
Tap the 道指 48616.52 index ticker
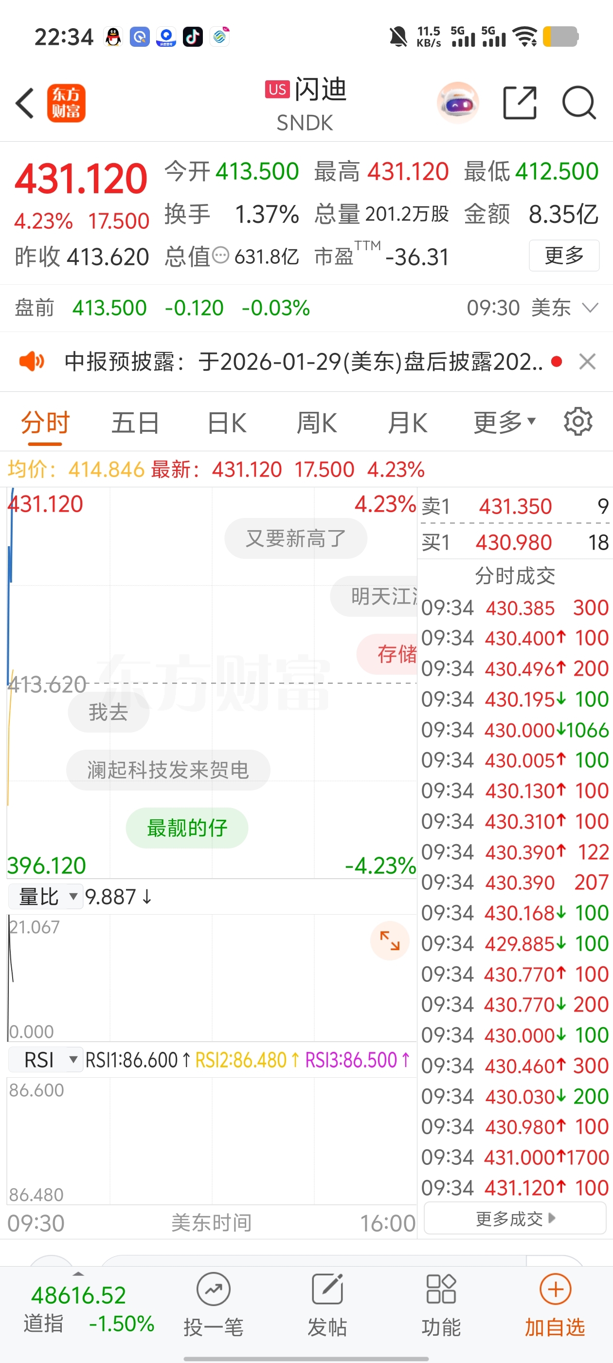coord(89,1309)
